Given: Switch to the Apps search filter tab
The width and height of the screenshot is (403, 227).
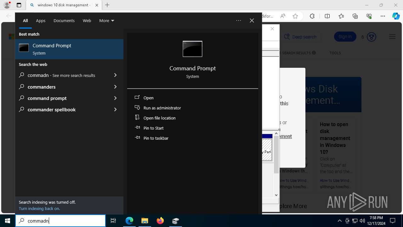Looking at the screenshot, I should coord(41,20).
